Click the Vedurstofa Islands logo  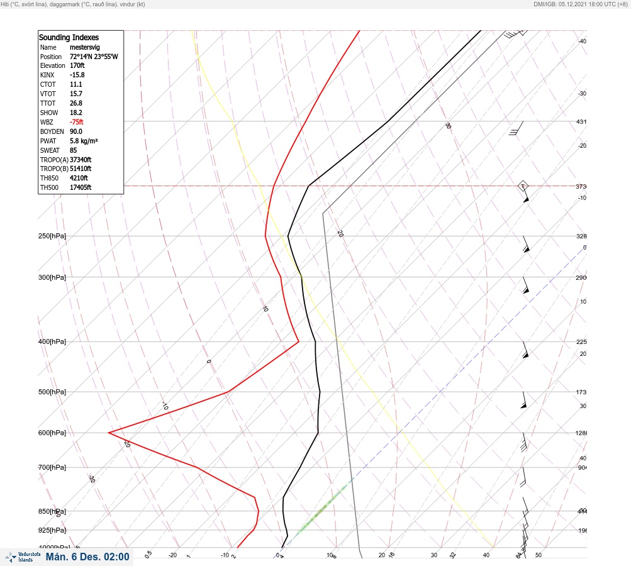(x=23, y=557)
